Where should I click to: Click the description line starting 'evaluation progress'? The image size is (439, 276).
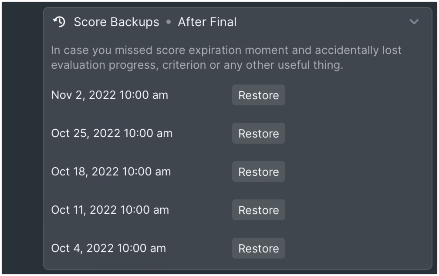click(x=197, y=65)
